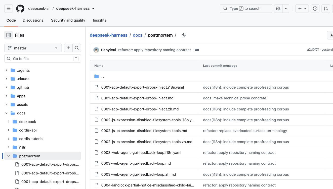Expand the apps folder chevron
Image resolution: width=333 pixels, height=189 pixels.
point(7,96)
